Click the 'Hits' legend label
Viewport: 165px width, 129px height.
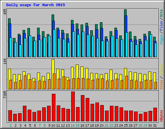(161, 13)
